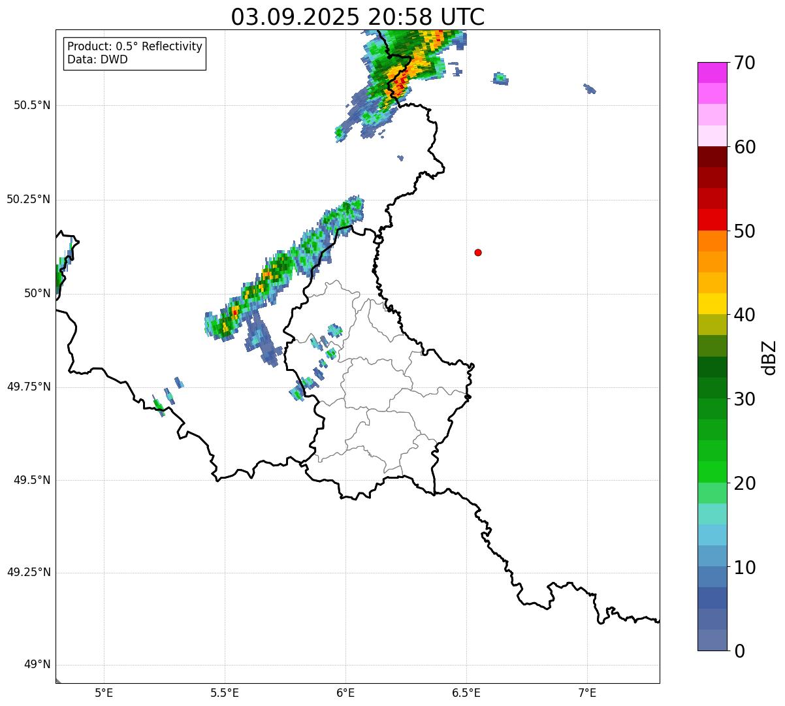Click the 49.5°N latitude label
This screenshot has height=706, width=785.
[32, 480]
